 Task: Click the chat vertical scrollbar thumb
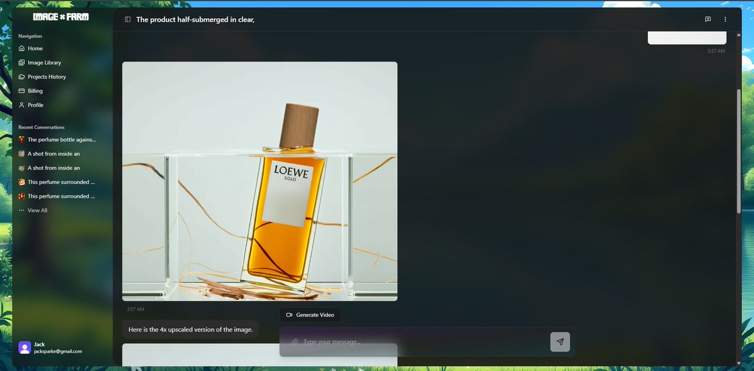(x=738, y=151)
